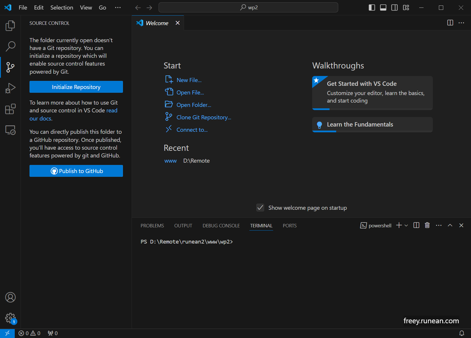Open Learn the Fundamentals walkthrough
This screenshot has width=471, height=338.
pyautogui.click(x=372, y=125)
